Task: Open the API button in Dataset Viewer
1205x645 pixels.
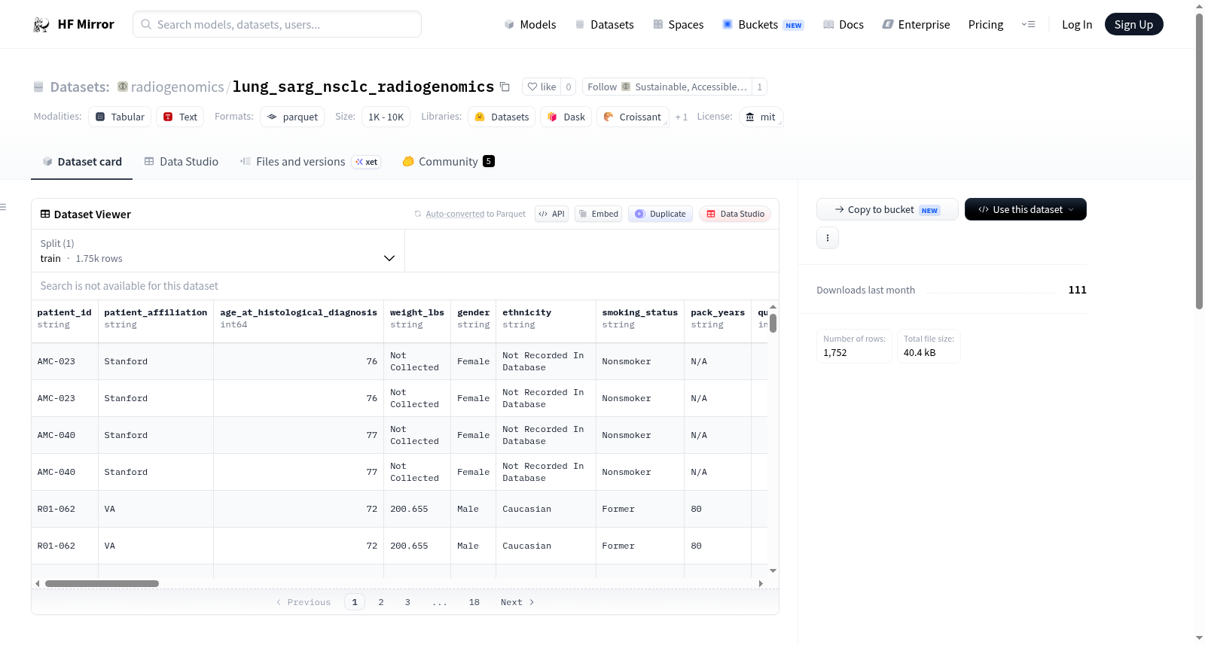Action: [551, 214]
